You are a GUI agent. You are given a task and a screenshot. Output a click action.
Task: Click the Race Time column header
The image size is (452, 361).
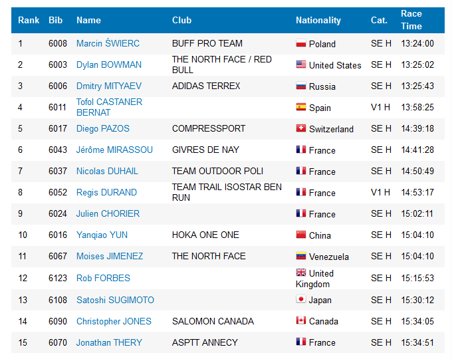(411, 20)
